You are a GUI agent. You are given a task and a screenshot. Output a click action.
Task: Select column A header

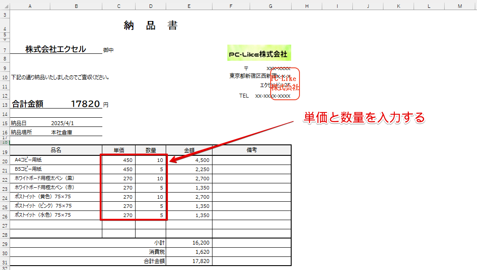tap(30, 6)
